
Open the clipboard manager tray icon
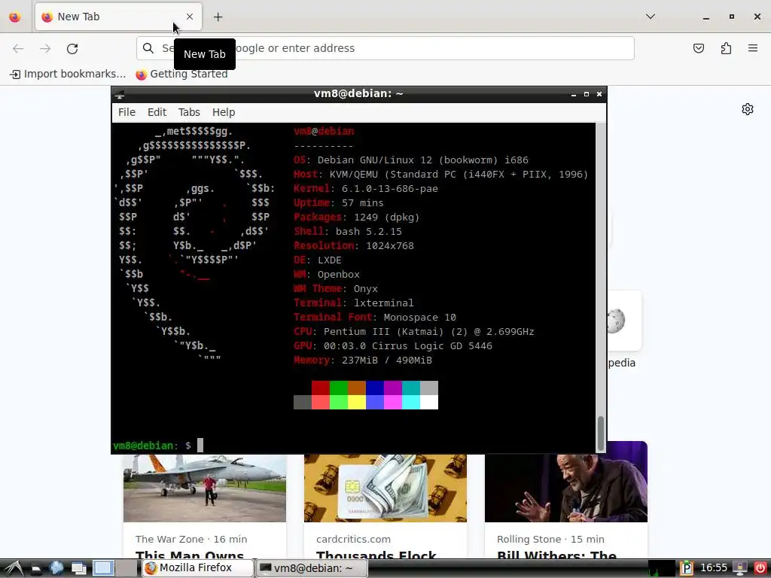[x=686, y=569]
